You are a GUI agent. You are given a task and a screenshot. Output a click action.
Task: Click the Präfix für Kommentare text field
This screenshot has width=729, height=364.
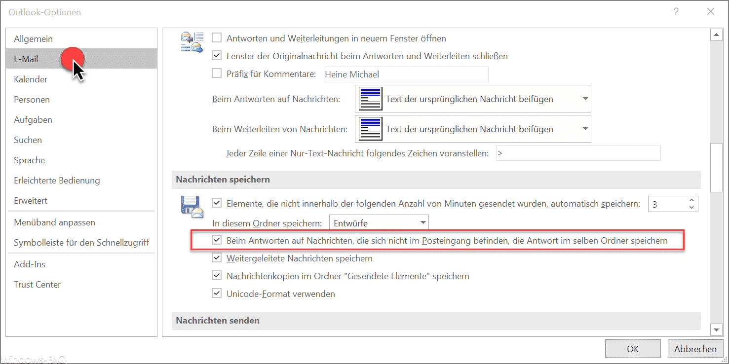[406, 74]
